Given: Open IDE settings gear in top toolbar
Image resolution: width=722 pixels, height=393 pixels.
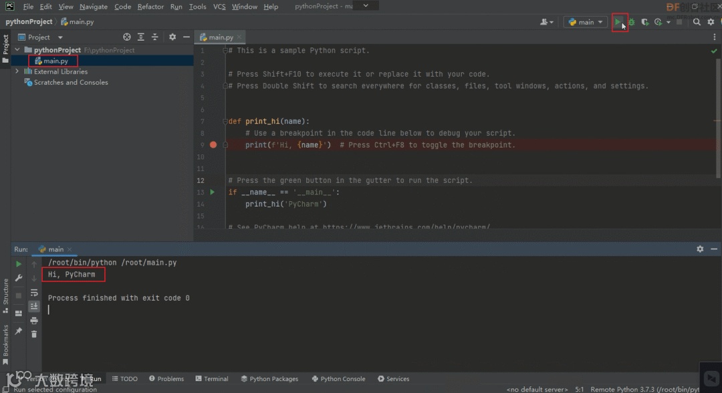Looking at the screenshot, I should (x=711, y=22).
